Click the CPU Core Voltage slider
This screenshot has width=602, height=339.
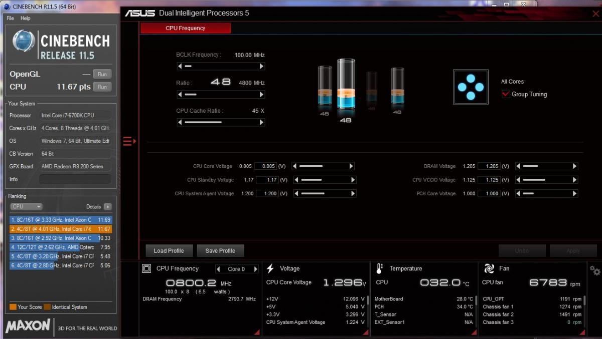coord(323,166)
